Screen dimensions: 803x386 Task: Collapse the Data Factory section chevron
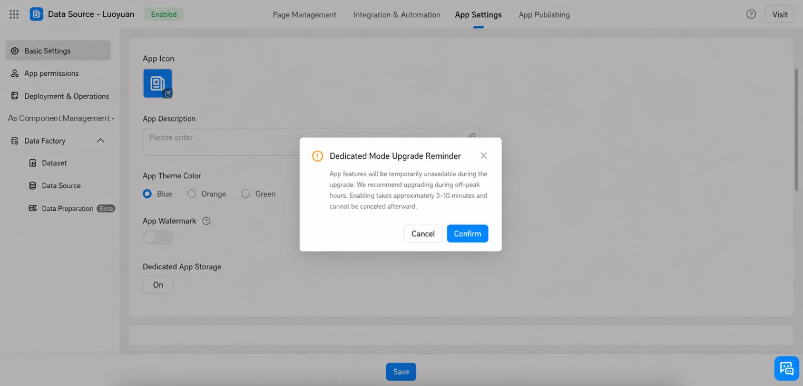(x=100, y=140)
